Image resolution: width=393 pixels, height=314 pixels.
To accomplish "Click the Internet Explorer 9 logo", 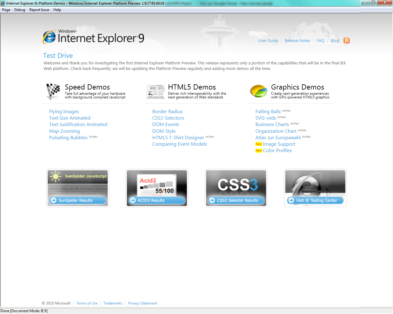I will [x=93, y=37].
